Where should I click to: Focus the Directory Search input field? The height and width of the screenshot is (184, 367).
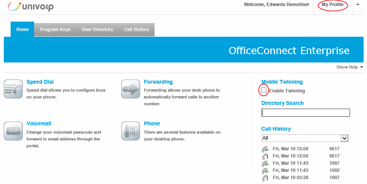click(305, 112)
